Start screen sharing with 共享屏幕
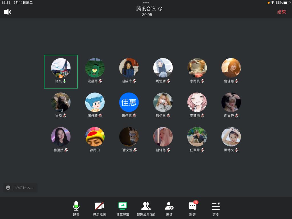Screen dimensions: 292x219 point(123,209)
